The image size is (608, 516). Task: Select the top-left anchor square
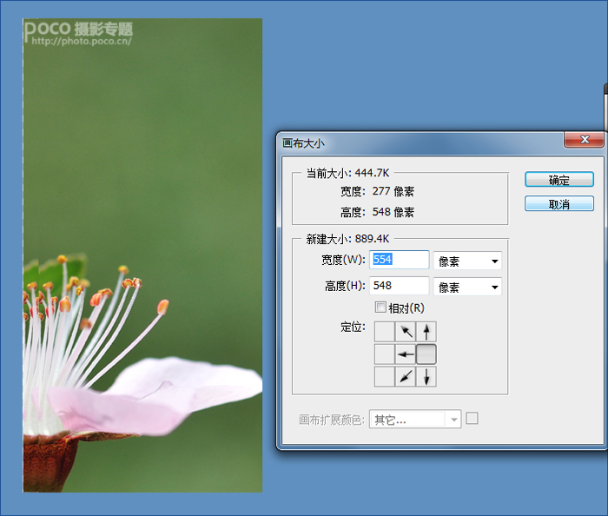[384, 332]
